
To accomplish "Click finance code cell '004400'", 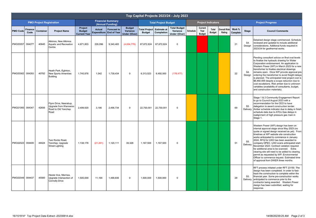I will tap(30, 143).
